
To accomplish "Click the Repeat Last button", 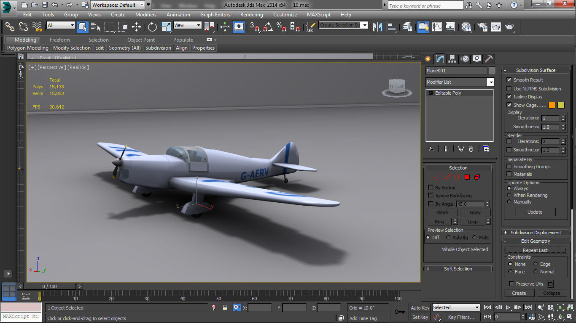I will point(535,250).
